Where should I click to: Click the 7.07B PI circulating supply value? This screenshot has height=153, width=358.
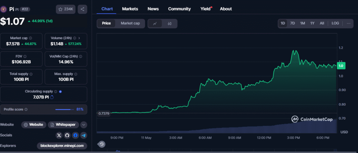41,97
